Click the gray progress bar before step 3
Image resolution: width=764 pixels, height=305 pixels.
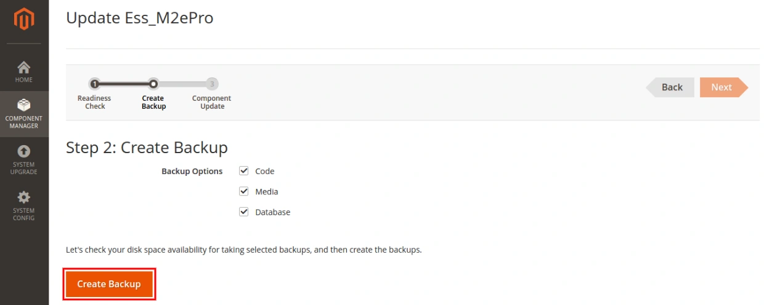(x=182, y=84)
